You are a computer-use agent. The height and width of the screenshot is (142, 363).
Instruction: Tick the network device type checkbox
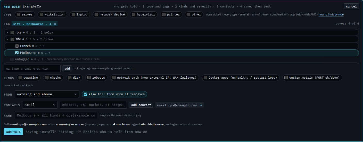click(x=96, y=14)
